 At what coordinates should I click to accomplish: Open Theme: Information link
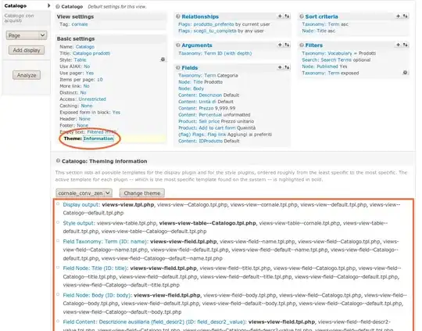point(98,139)
